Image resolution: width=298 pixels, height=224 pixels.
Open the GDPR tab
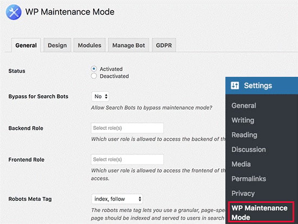click(164, 45)
